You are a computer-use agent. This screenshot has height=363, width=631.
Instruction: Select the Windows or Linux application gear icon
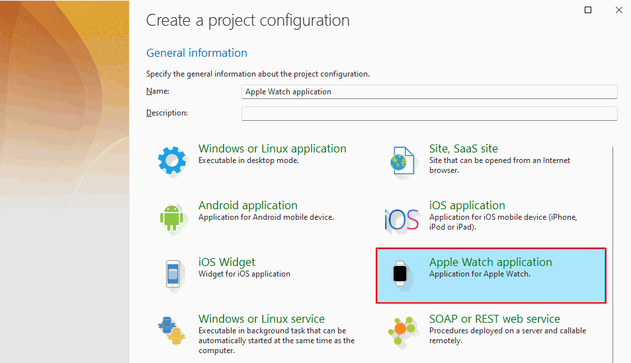click(x=172, y=161)
